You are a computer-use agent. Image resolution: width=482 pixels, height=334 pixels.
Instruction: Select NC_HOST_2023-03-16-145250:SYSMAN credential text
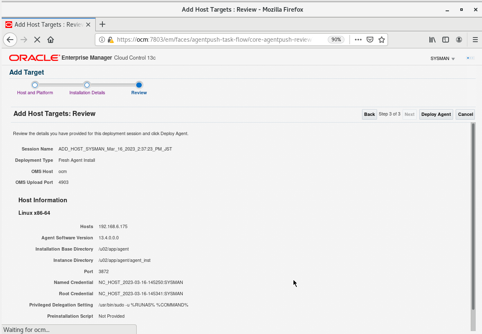point(141,282)
